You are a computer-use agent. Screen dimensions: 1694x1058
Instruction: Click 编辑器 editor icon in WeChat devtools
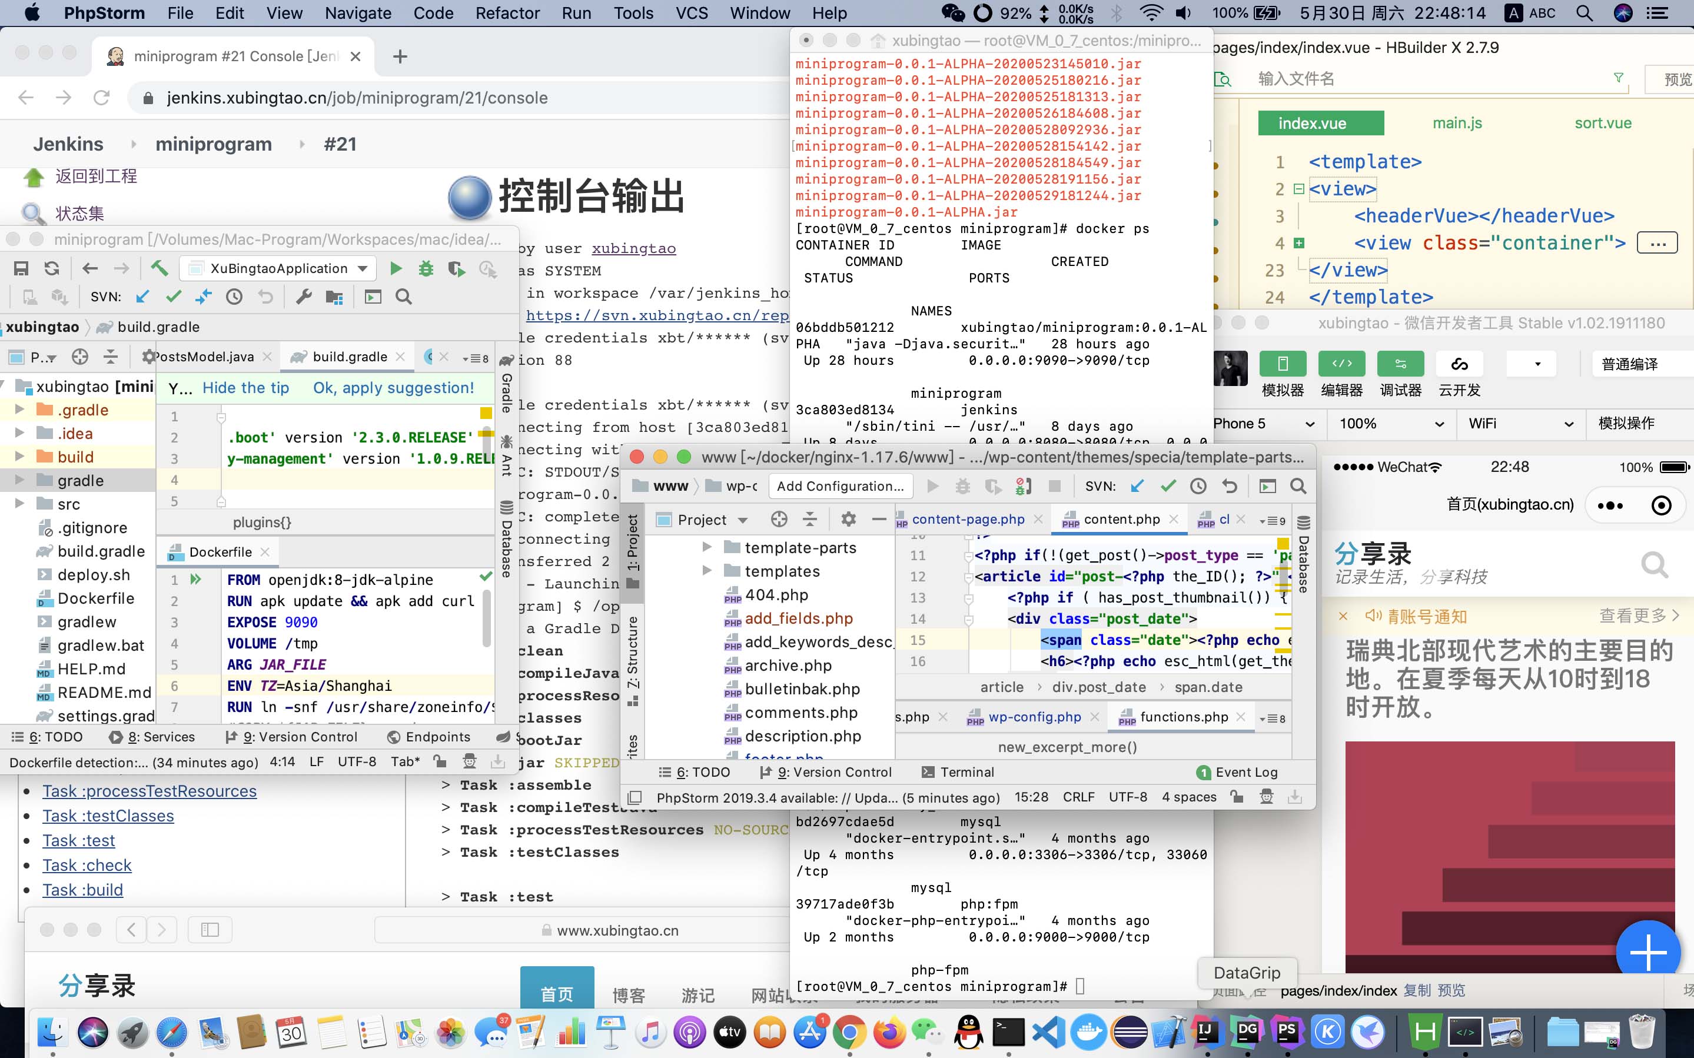tap(1341, 364)
